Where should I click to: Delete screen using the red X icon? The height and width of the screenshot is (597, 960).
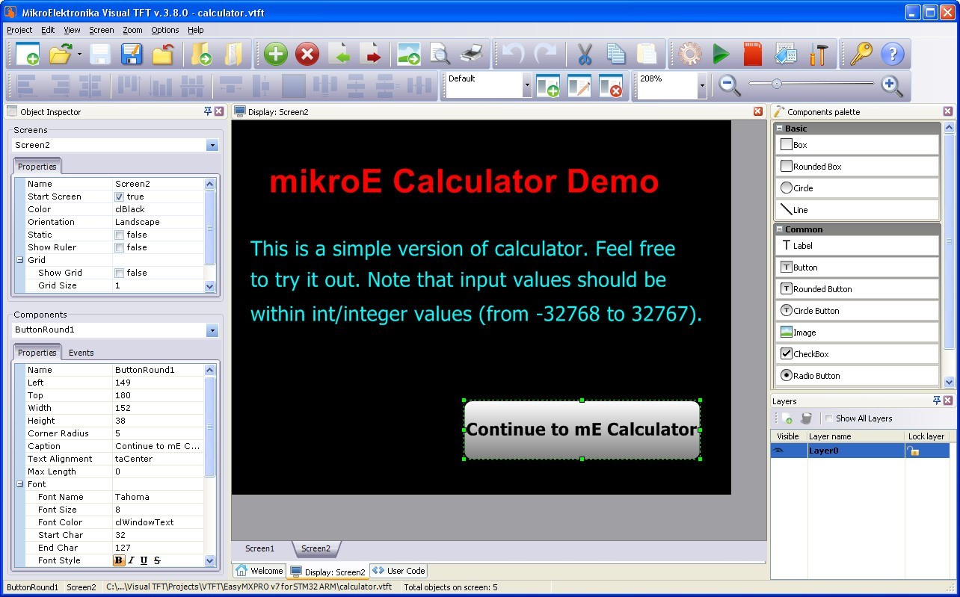pyautogui.click(x=307, y=54)
